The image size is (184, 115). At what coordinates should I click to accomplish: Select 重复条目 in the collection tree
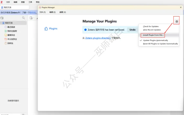point(11,35)
